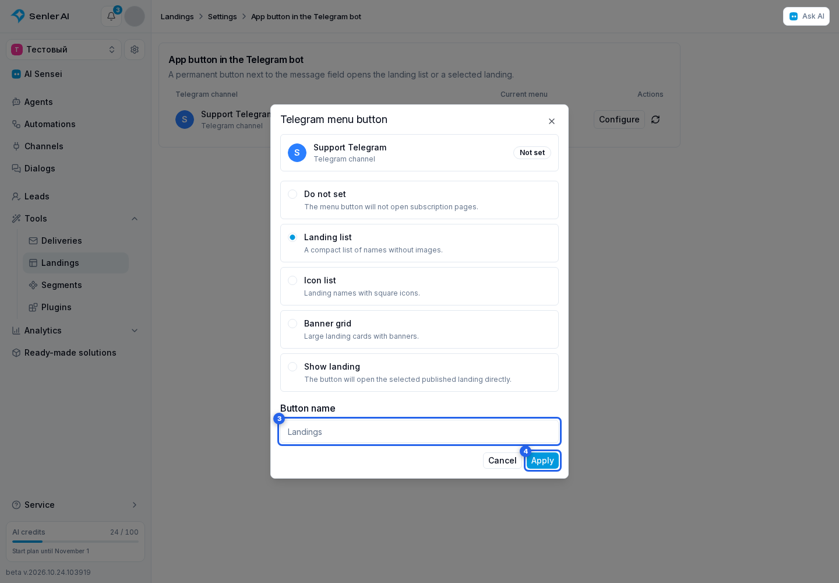Click the Agents sidebar icon
Screen dimensions: 839x583
pyautogui.click(x=16, y=102)
